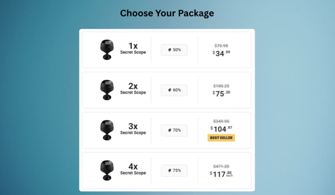Pick the $34.99 price
This screenshot has width=335, height=195.
(x=221, y=53)
